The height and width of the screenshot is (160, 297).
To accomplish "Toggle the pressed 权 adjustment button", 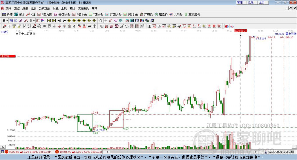I will pyautogui.click(x=38, y=21).
